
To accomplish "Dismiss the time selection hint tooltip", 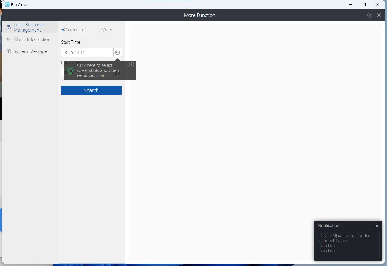I will pyautogui.click(x=131, y=65).
